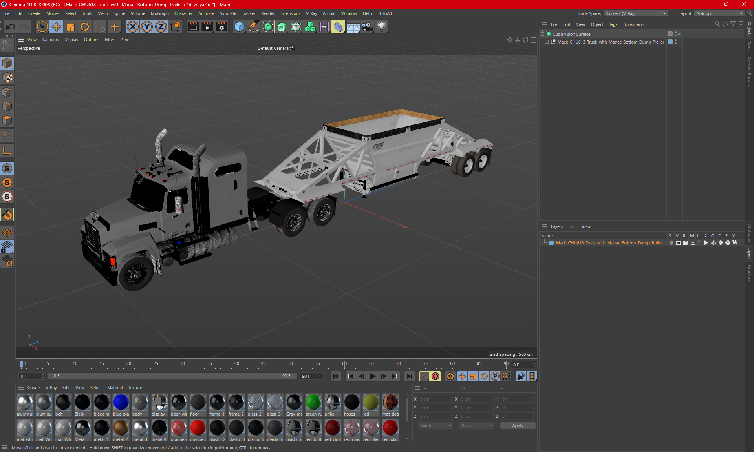Play the animation forward
This screenshot has width=754, height=452.
372,376
